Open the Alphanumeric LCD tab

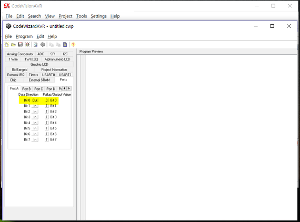[57, 59]
